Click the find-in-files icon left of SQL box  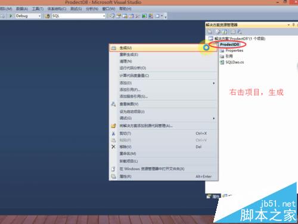47,16
